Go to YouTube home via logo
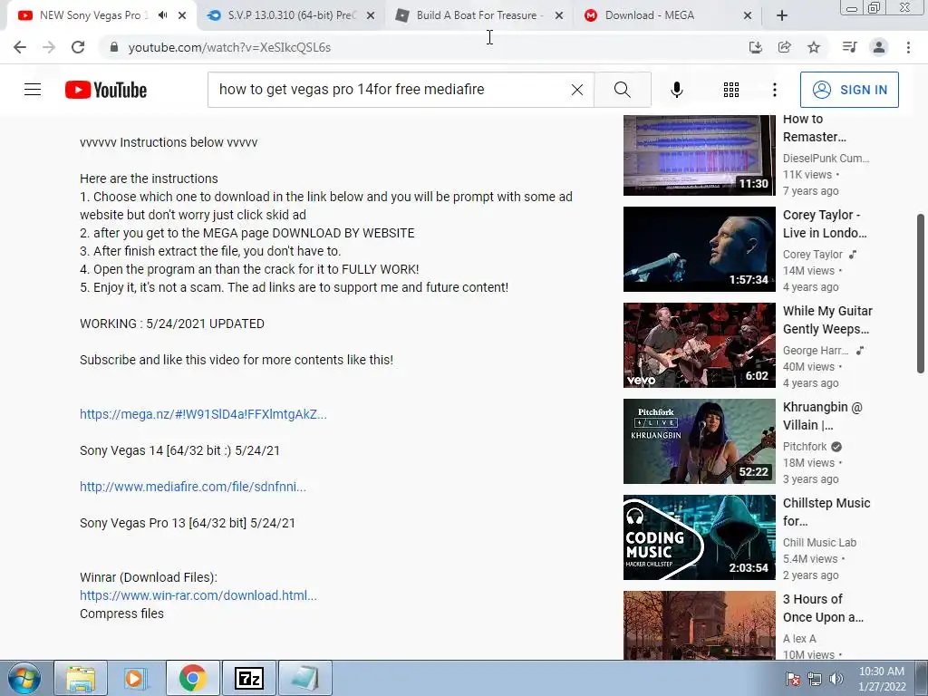928x696 pixels. (106, 90)
